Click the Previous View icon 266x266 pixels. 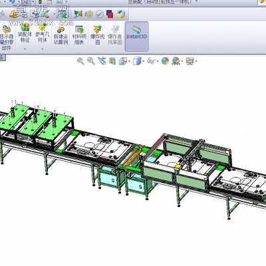(102, 61)
